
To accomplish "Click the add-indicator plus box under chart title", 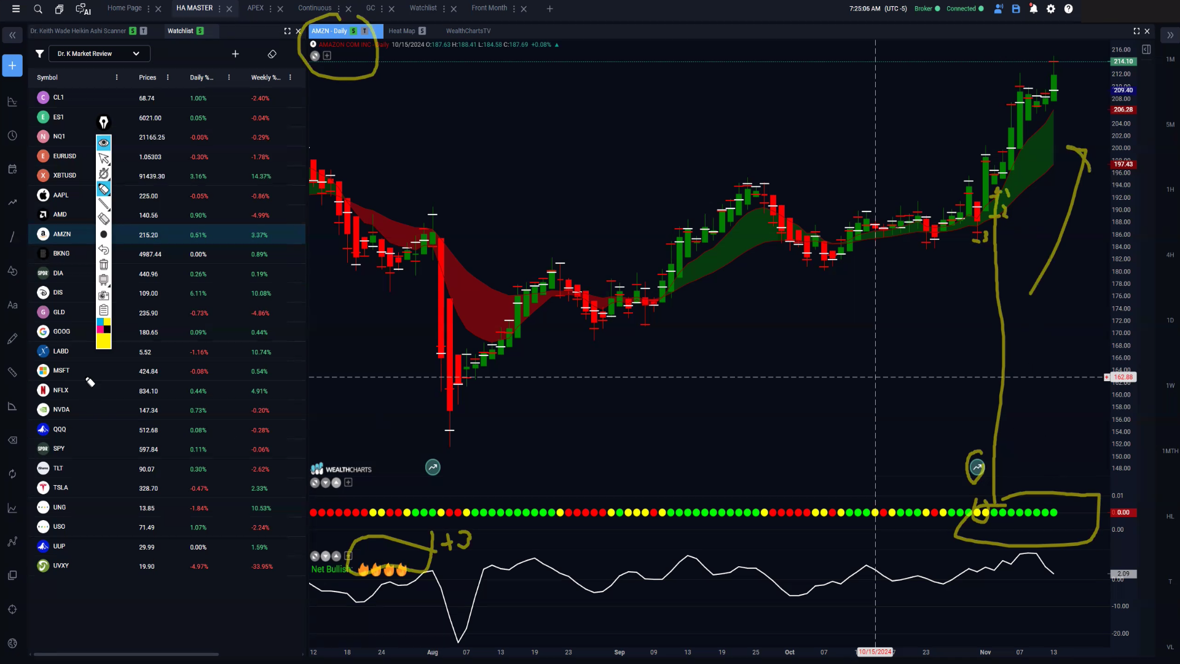I will pos(327,56).
